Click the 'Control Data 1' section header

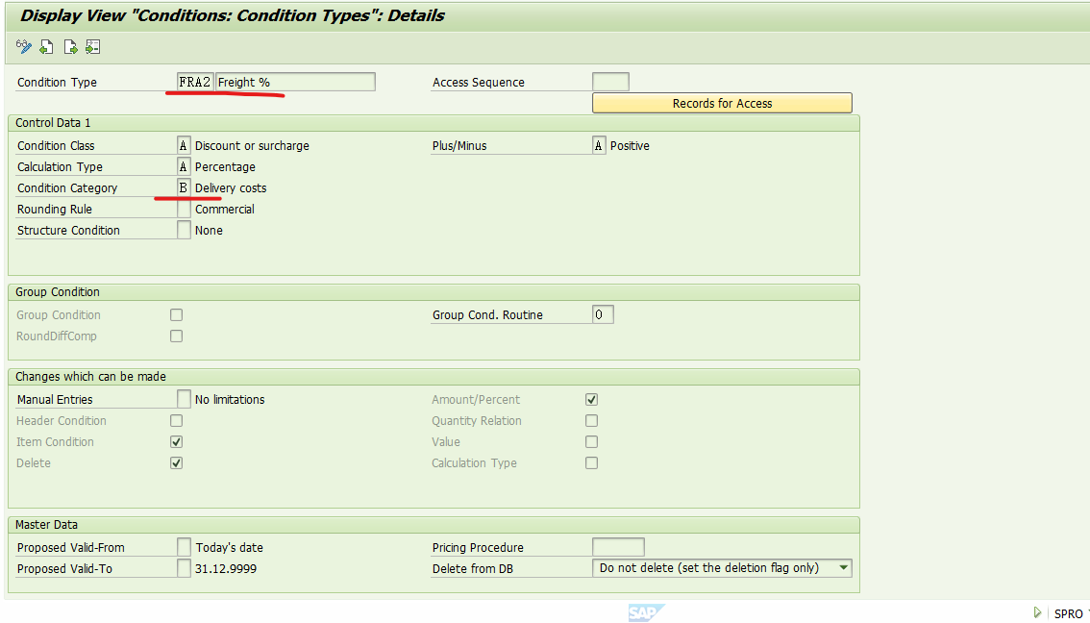tap(53, 123)
